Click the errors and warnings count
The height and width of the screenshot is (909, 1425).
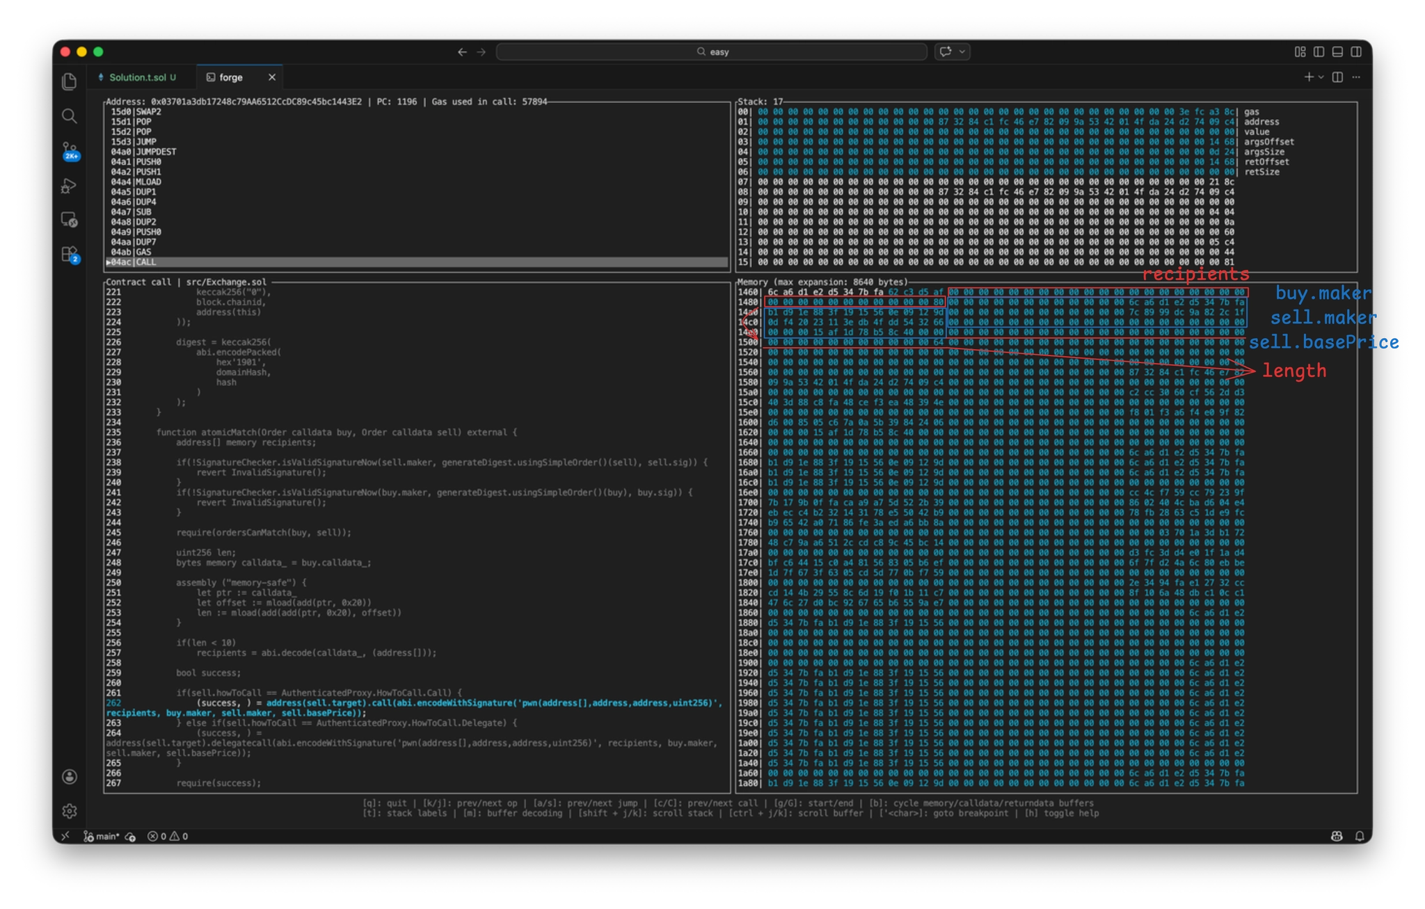168,836
